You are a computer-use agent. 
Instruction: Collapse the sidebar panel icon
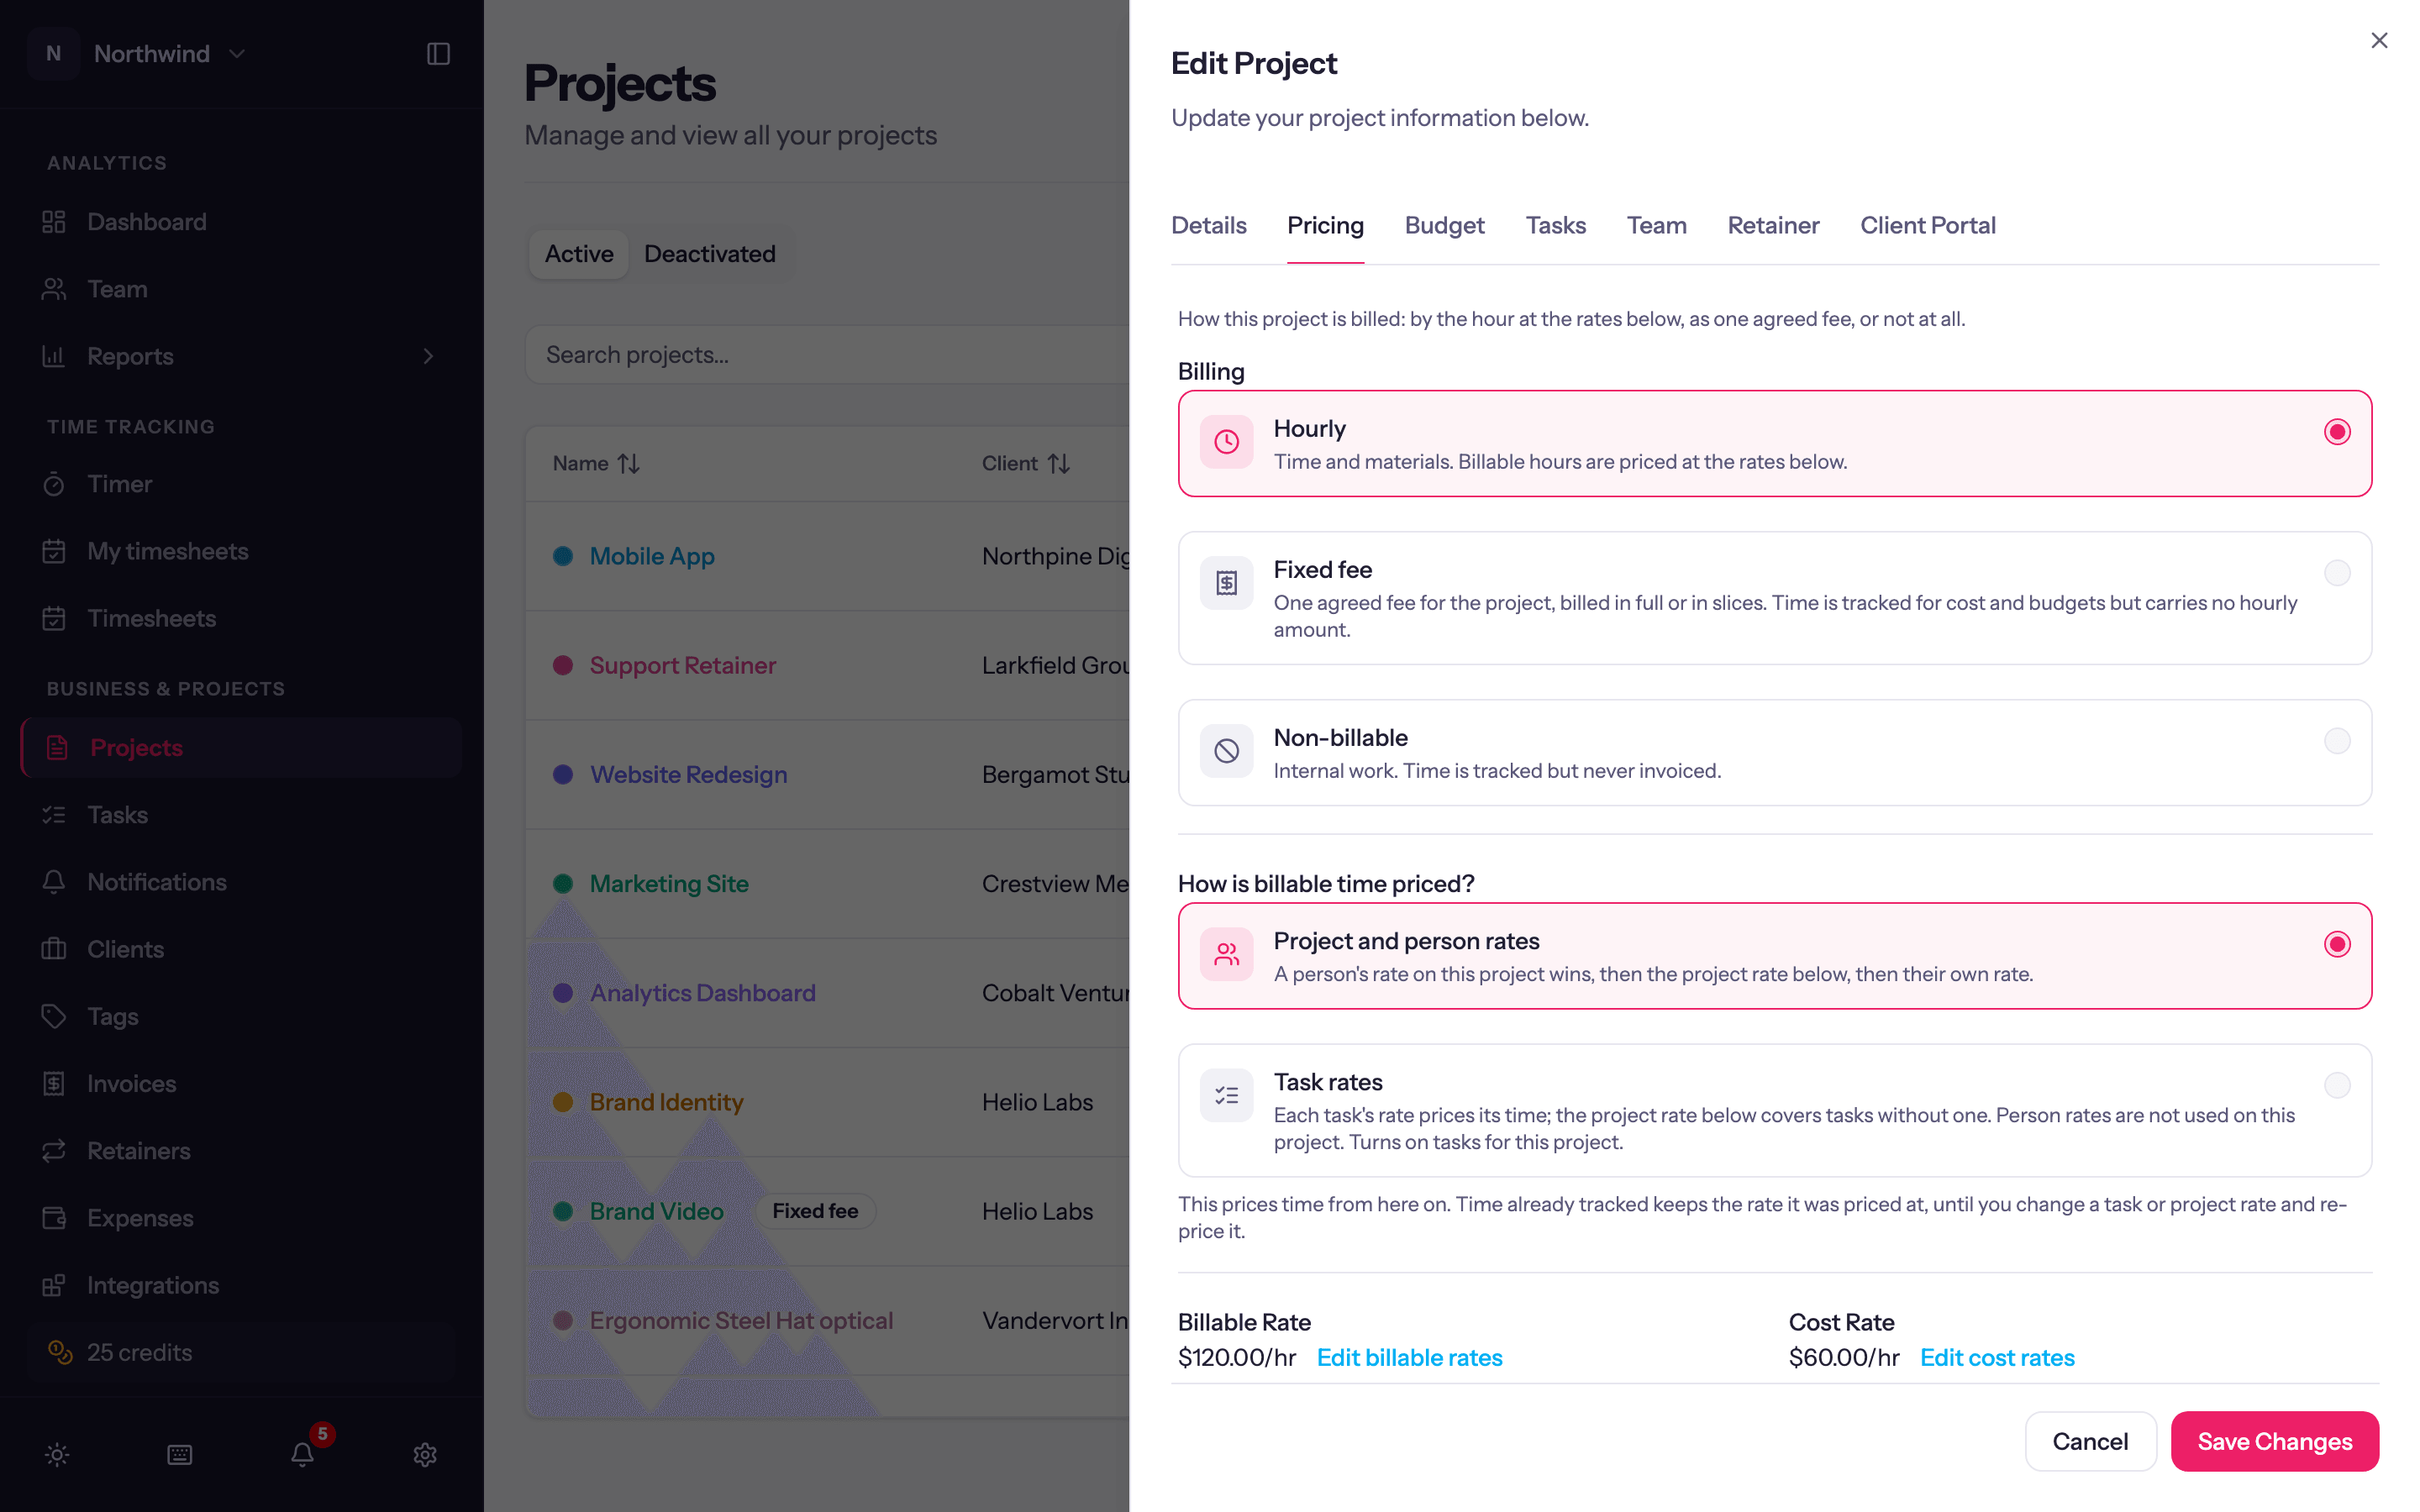438,54
